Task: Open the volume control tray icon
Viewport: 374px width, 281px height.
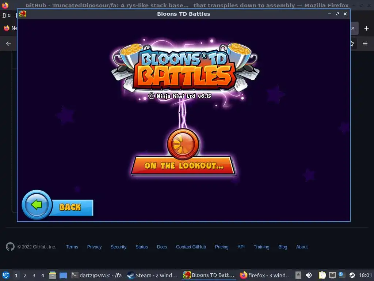Action: tap(309, 275)
